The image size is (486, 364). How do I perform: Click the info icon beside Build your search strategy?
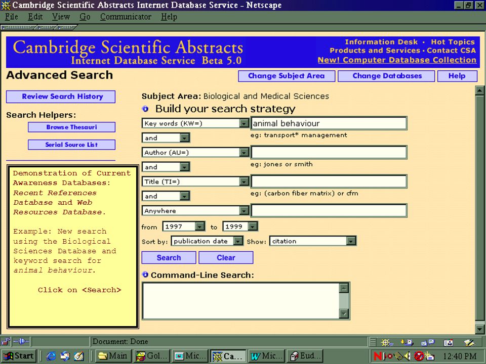[x=145, y=109]
